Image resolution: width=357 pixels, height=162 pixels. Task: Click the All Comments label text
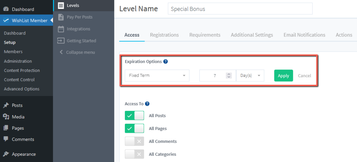click(163, 141)
